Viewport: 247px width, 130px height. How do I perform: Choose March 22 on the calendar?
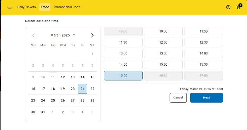pos(92,89)
